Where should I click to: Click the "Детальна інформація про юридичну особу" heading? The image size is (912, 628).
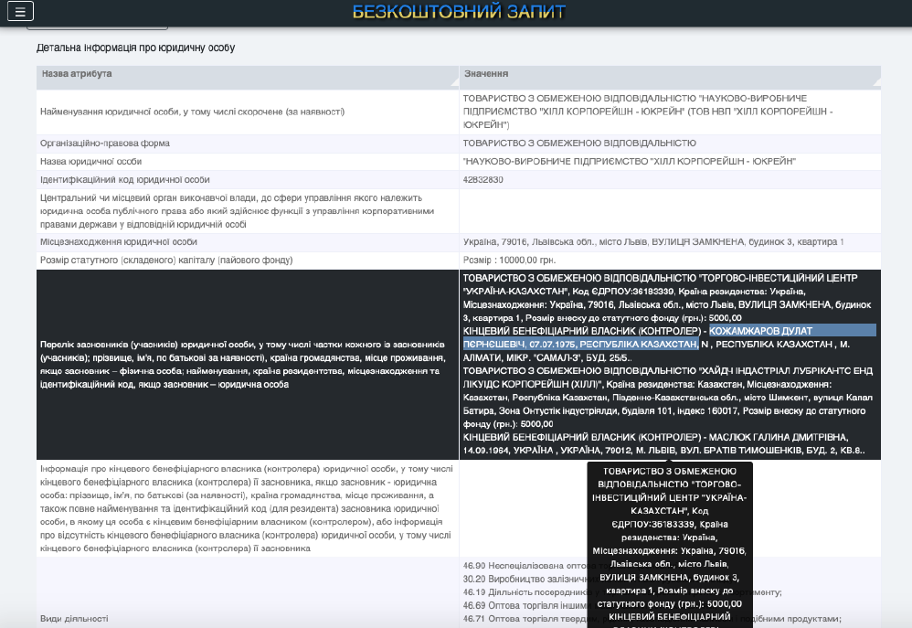(x=135, y=47)
